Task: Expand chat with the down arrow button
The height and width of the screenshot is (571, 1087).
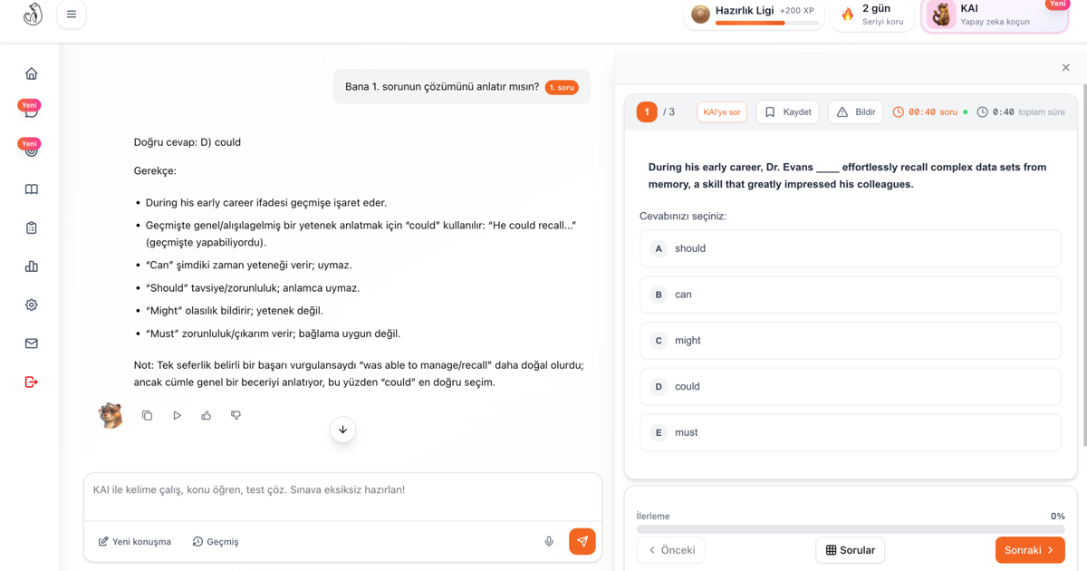Action: [x=342, y=430]
